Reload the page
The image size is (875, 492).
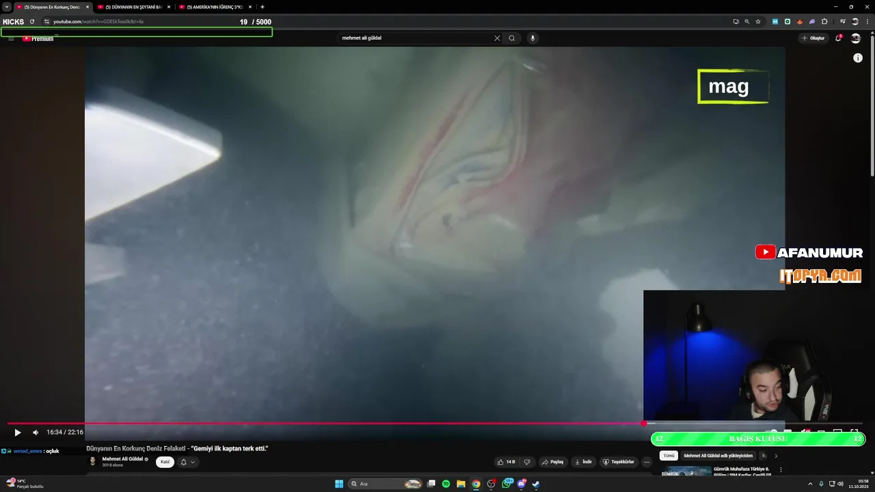click(x=32, y=21)
